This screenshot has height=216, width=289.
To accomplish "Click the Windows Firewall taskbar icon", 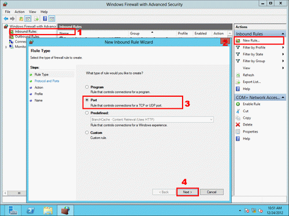I will click(65, 210).
